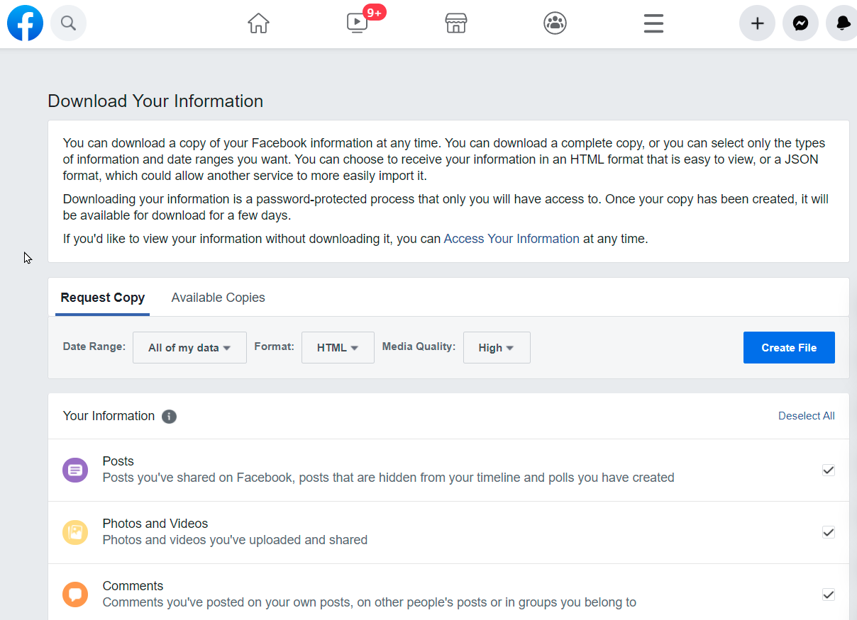Click the Your Information info icon
The height and width of the screenshot is (620, 857).
pyautogui.click(x=169, y=417)
